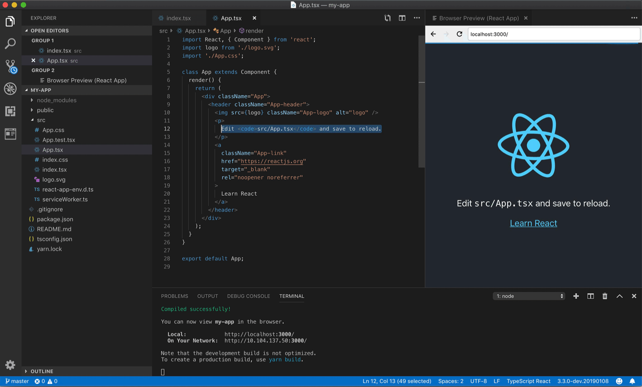Click the Spaces: 2 indentation setting
This screenshot has width=642, height=387.
[450, 381]
